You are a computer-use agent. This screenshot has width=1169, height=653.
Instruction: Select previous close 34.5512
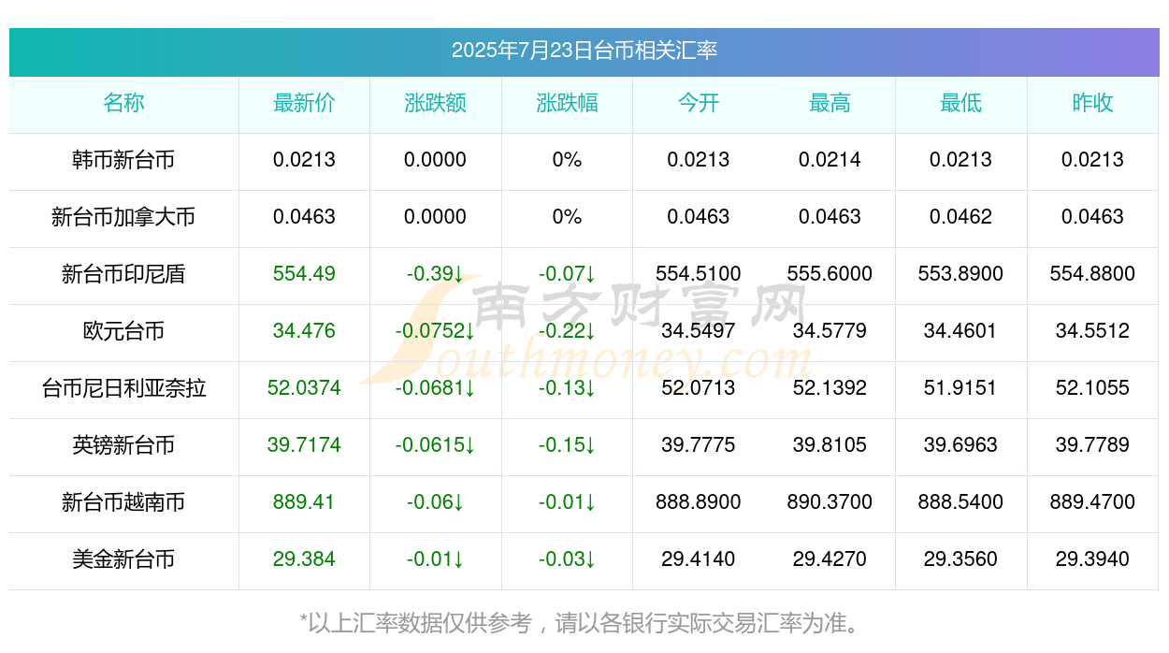[1092, 331]
